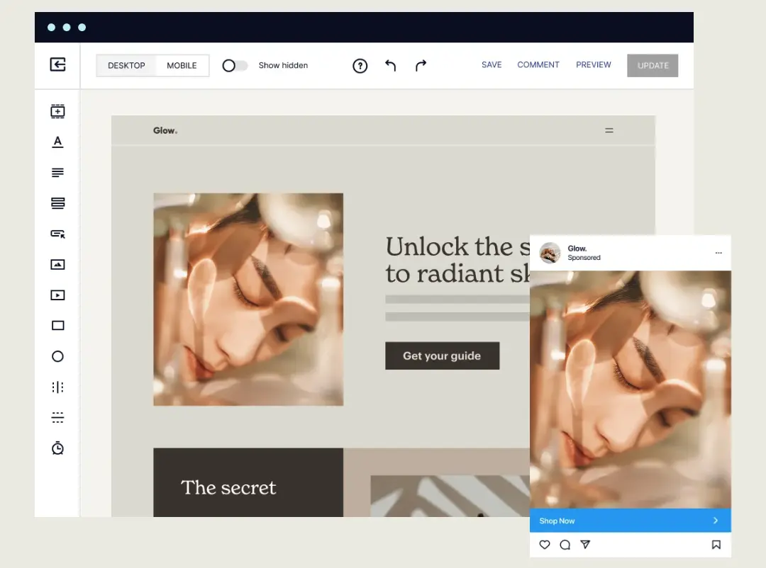This screenshot has width=766, height=568.
Task: Insert a video block
Action: [57, 295]
